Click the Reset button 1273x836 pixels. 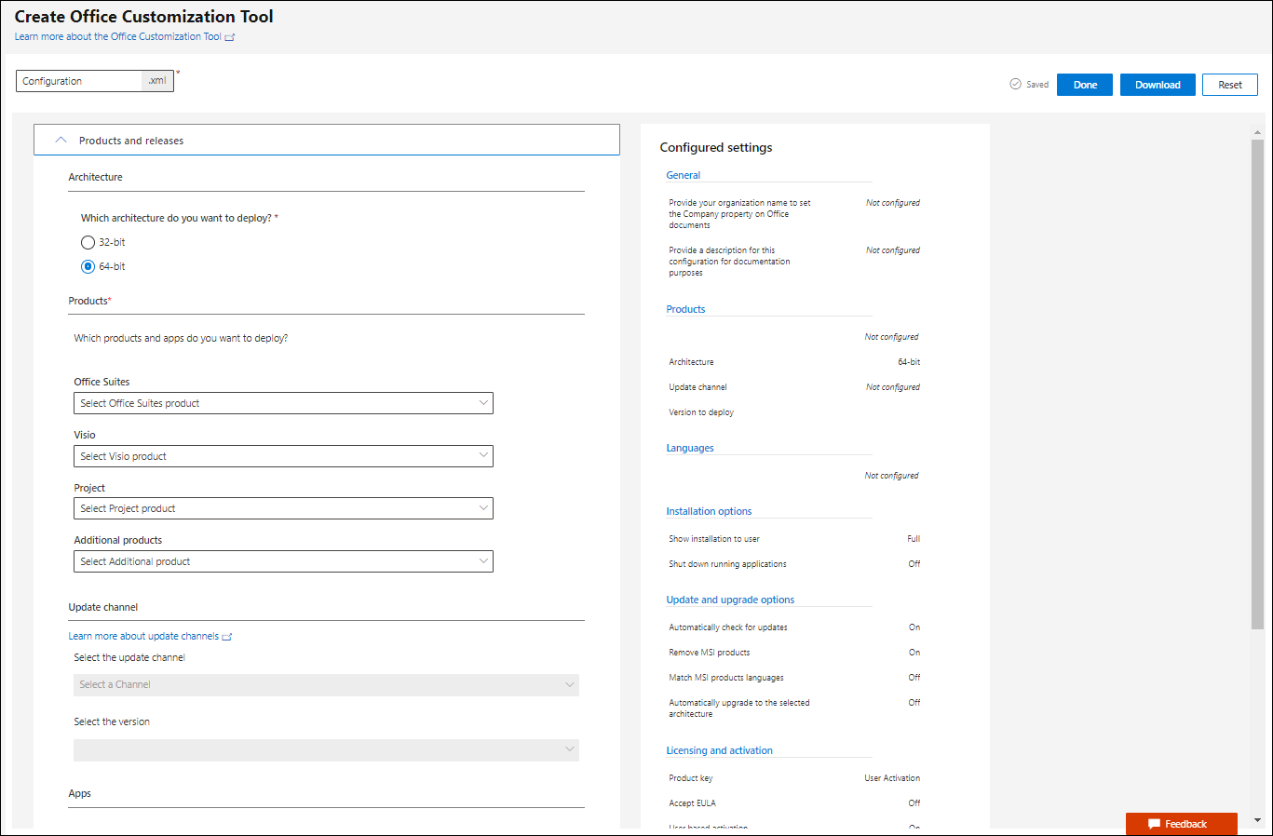point(1230,85)
